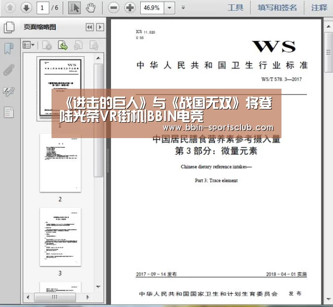Open thumbnail options menu dropdown
The width and height of the screenshot is (333, 307).
pyautogui.click(x=29, y=45)
